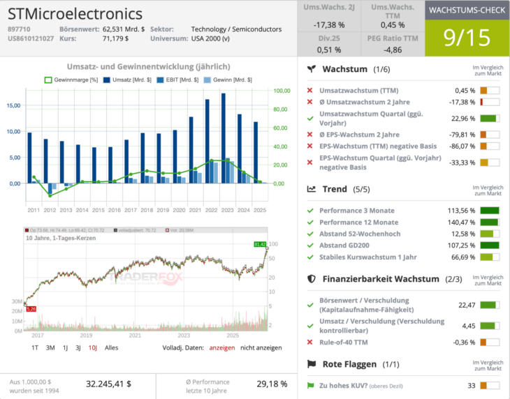
Task: Click the Finanzierbarkeit shield icon
Action: pyautogui.click(x=312, y=279)
